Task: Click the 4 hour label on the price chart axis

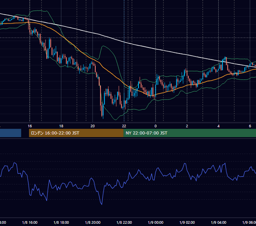Action: pos(218,126)
